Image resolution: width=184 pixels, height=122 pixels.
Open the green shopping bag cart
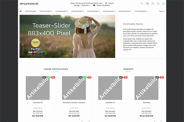point(163,4)
